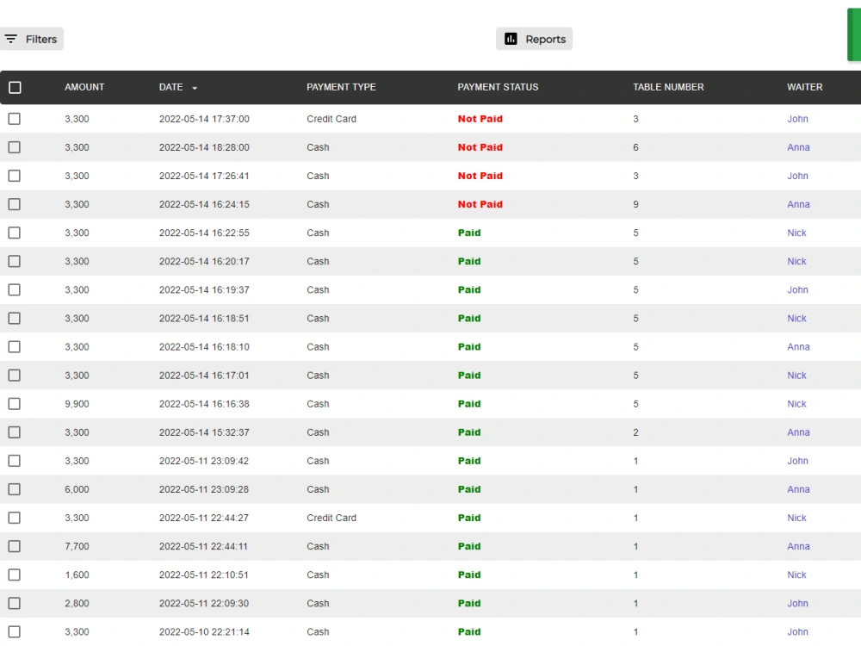Viewport: 861px width, 646px height.
Task: Open waiter Anna on 18:28:00 row
Action: 798,147
